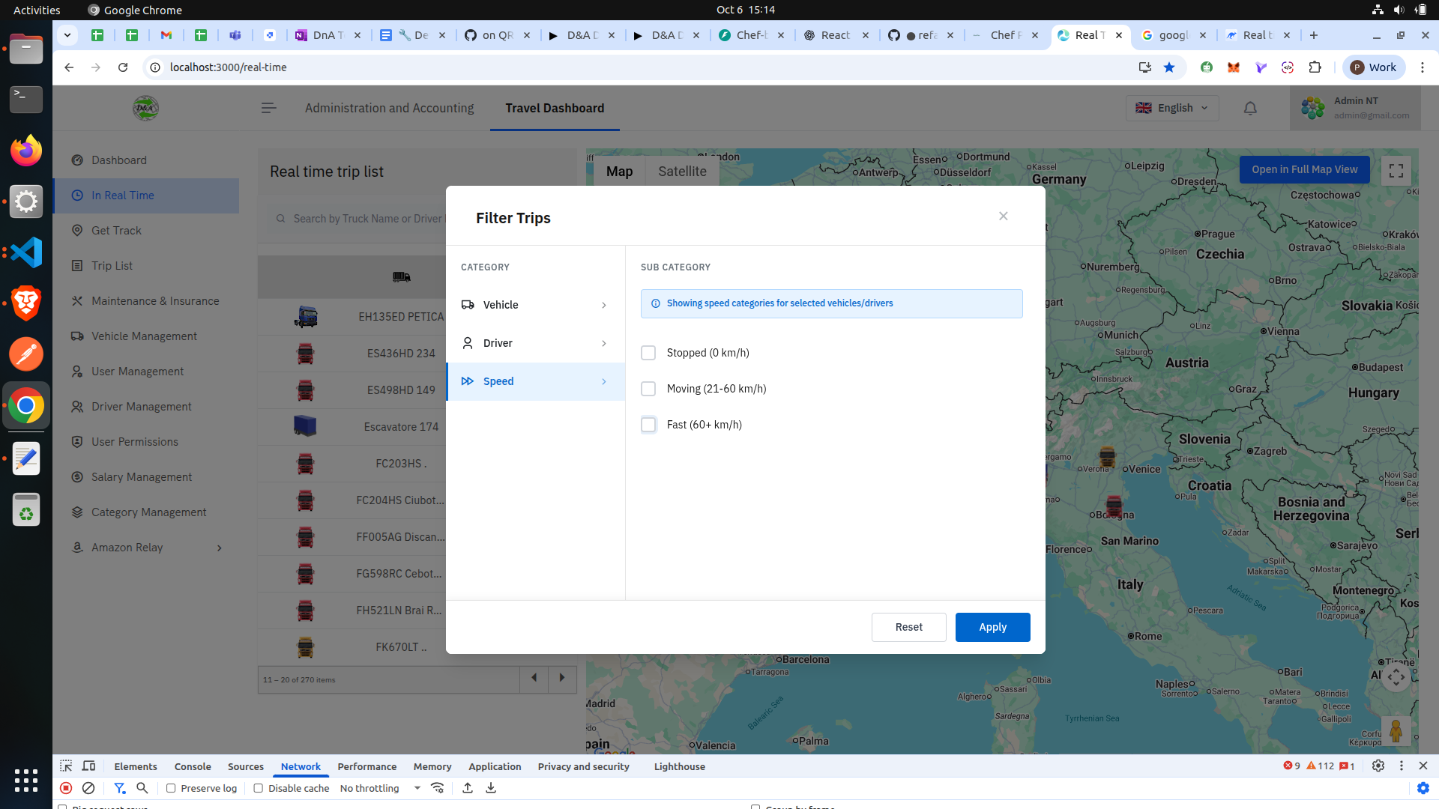1439x809 pixels.
Task: Open Visual Studio Code from dock
Action: point(26,252)
